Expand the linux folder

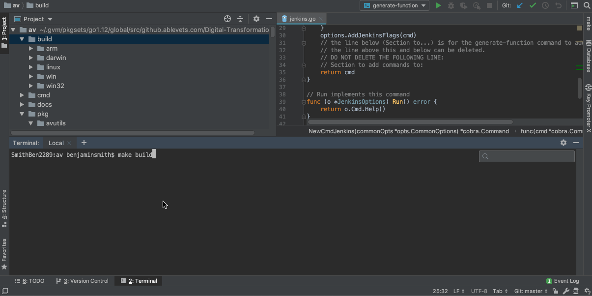click(x=31, y=67)
